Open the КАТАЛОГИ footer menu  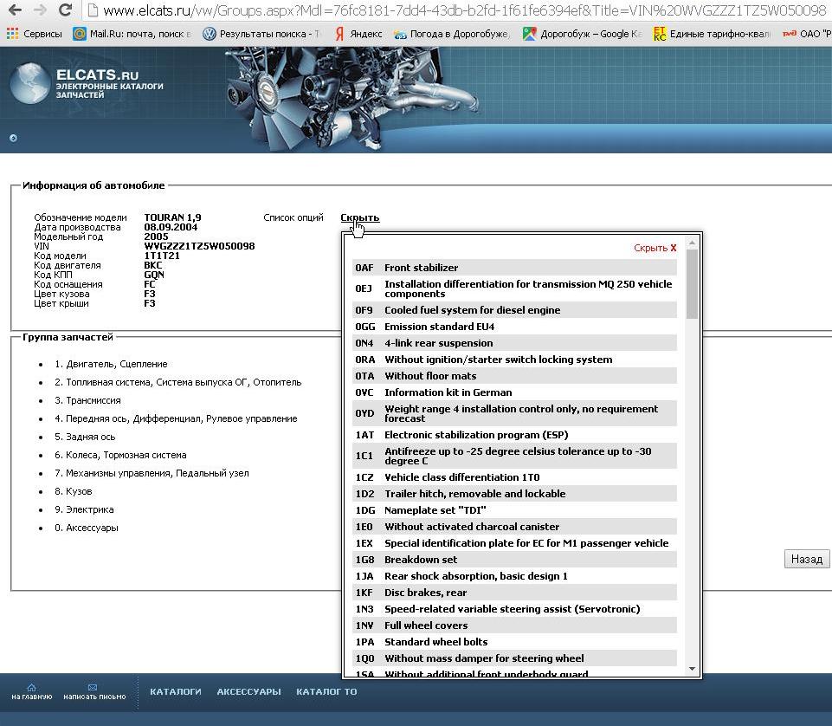pyautogui.click(x=176, y=692)
